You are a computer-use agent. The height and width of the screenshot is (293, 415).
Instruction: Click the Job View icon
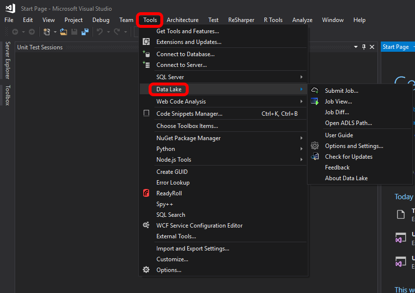[315, 101]
